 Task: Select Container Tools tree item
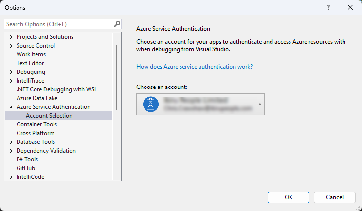pos(36,124)
